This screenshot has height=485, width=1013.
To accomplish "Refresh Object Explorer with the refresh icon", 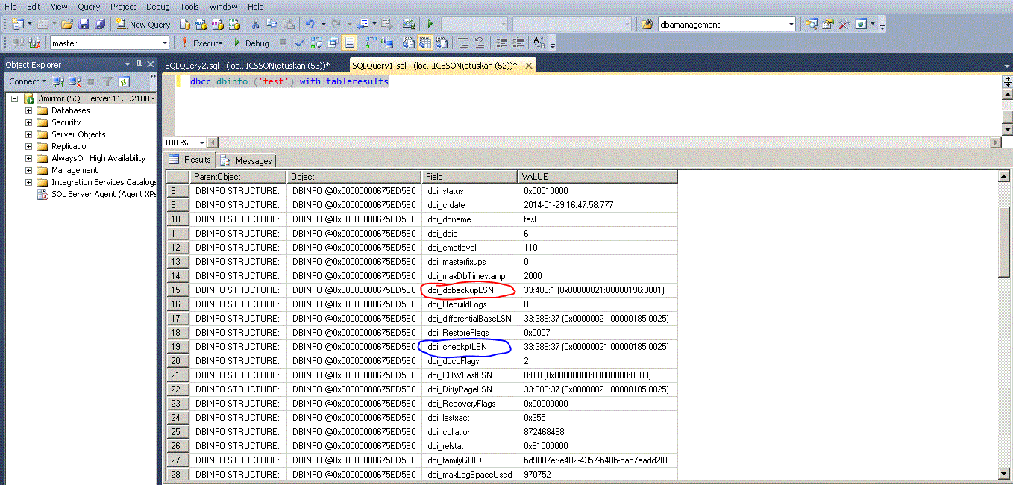I will (123, 82).
